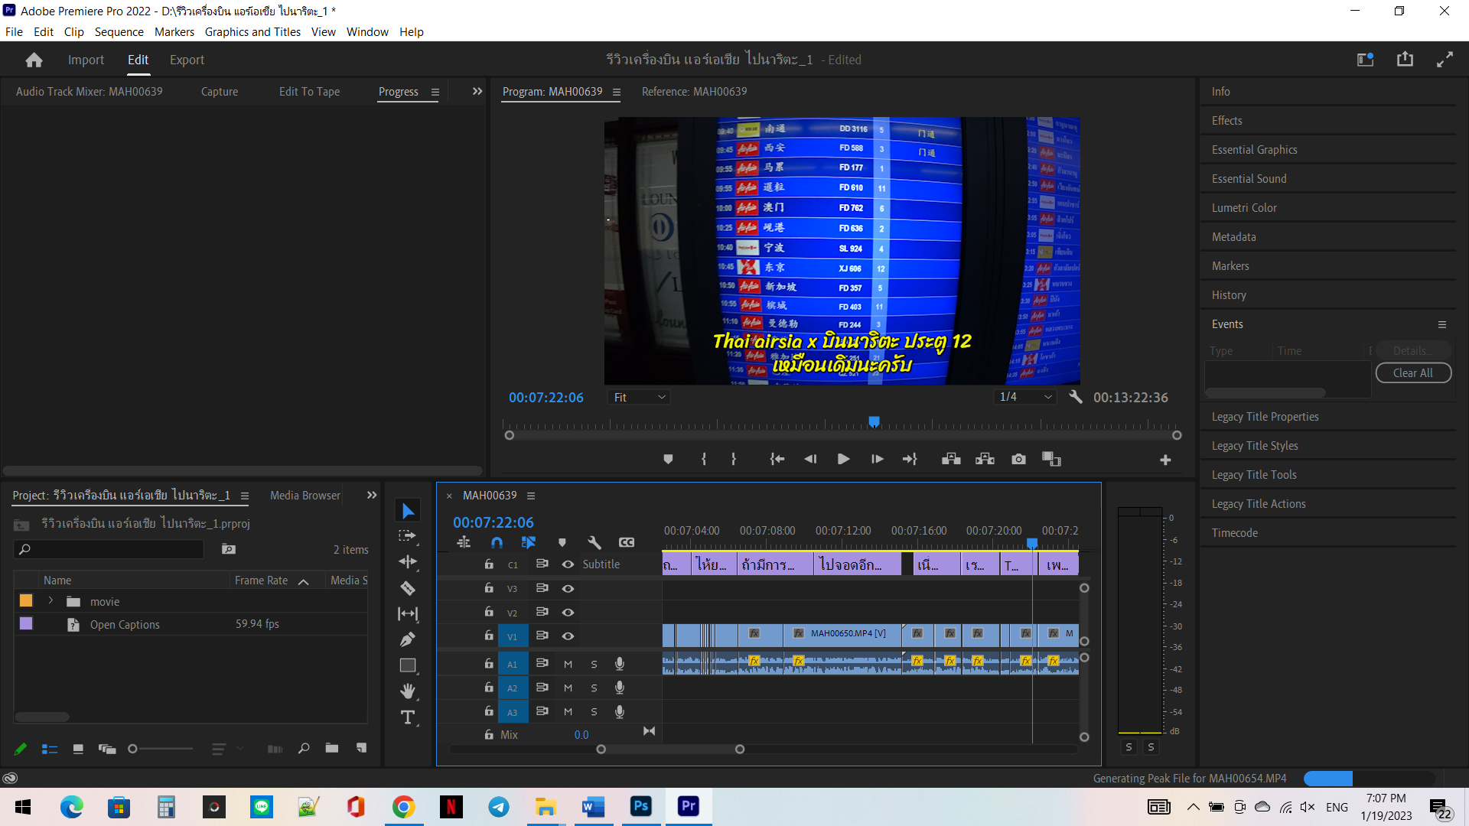Click Mark Out bracket button
1469x826 pixels.
734,459
